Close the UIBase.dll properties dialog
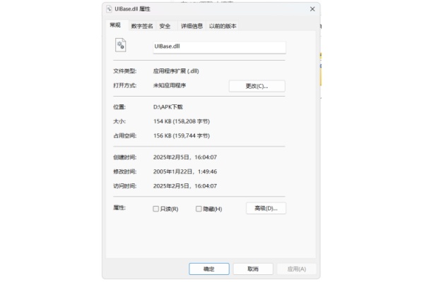The height and width of the screenshot is (282, 424). (x=312, y=9)
